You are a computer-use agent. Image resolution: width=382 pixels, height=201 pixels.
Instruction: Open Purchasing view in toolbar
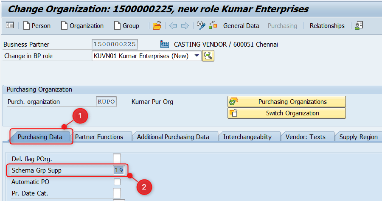pyautogui.click(x=282, y=25)
